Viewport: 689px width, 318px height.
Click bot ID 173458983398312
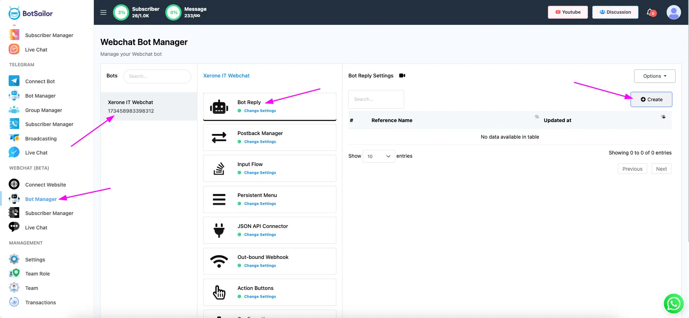click(x=131, y=111)
